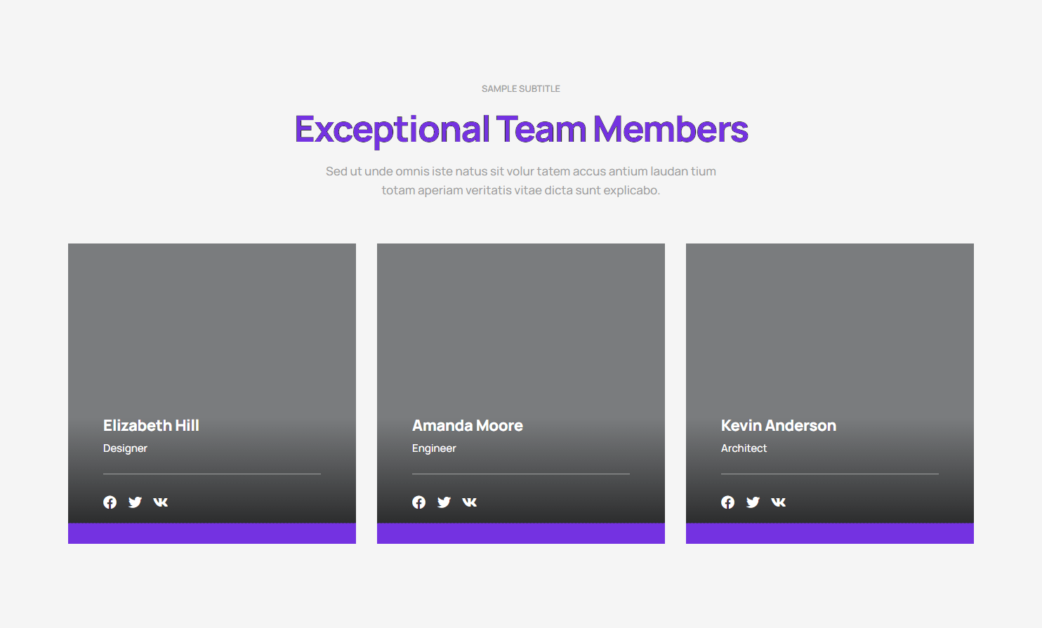Click Elizabeth Hill's Facebook icon
Viewport: 1042px width, 628px height.
pos(110,502)
